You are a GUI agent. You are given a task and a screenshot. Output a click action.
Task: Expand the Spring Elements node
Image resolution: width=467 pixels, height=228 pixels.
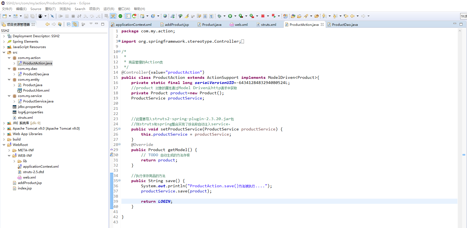point(4,42)
